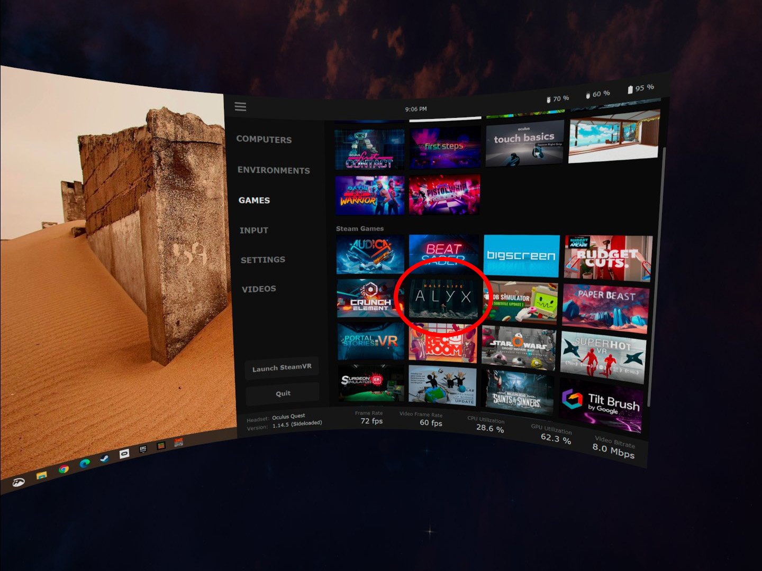The width and height of the screenshot is (762, 571).
Task: Launch Portal Stories VR
Action: [x=370, y=342]
